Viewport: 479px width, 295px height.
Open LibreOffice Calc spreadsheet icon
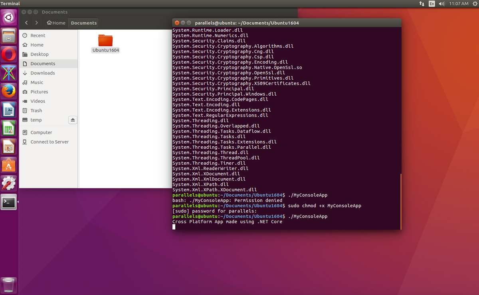click(9, 128)
